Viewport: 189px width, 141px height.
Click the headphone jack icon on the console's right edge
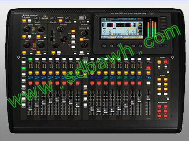point(173,57)
